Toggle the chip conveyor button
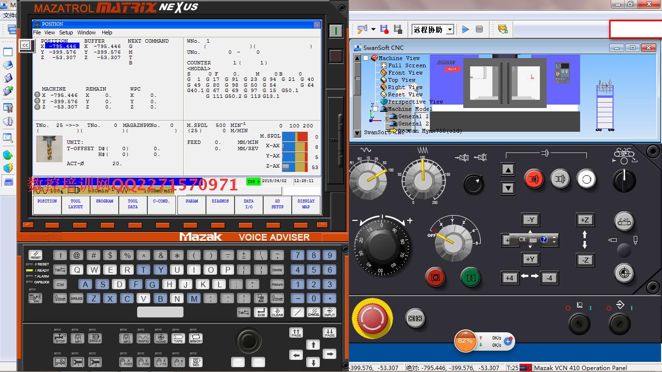Image resolution: width=662 pixels, height=372 pixels. pos(624,222)
